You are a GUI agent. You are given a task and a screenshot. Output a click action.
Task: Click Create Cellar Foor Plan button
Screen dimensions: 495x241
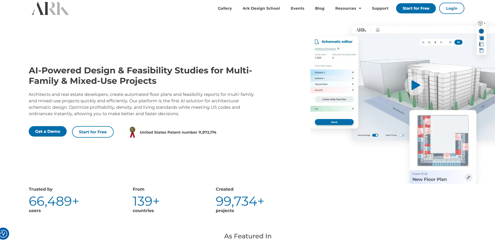334,99
